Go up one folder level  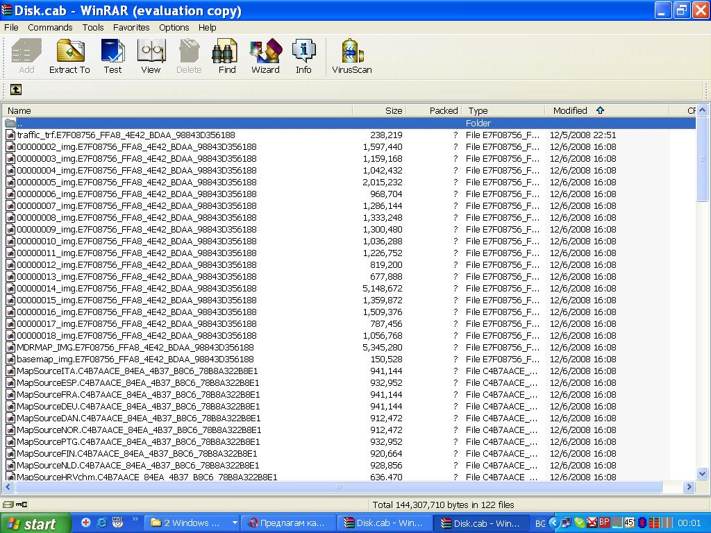pos(15,90)
